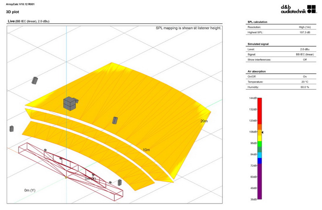Select the SPL calculation section header
Image resolution: width=322 pixels, height=210 pixels.
(x=258, y=21)
